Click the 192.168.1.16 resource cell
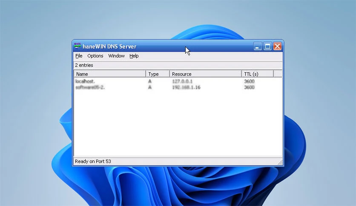356x206 pixels. (186, 87)
